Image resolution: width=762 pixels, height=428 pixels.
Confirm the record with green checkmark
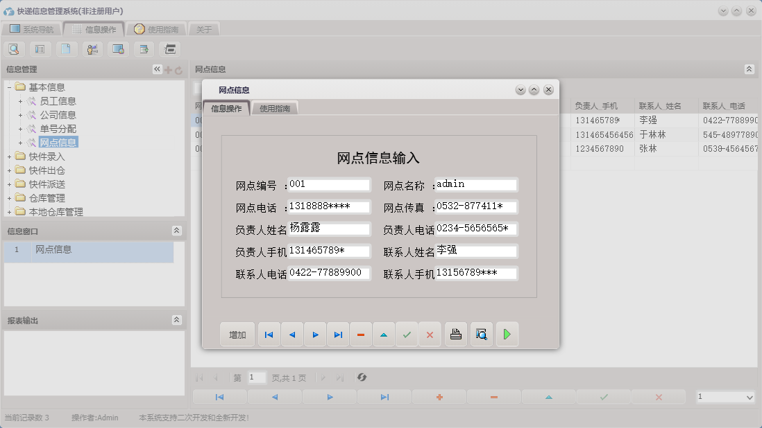407,334
